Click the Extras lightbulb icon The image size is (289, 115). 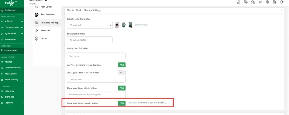(36, 38)
